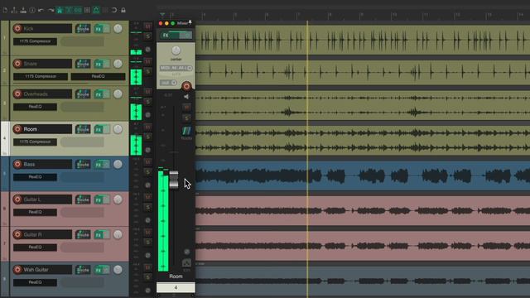The width and height of the screenshot is (530, 298).
Task: Click the Open Project toolbar icon
Action: point(14,10)
